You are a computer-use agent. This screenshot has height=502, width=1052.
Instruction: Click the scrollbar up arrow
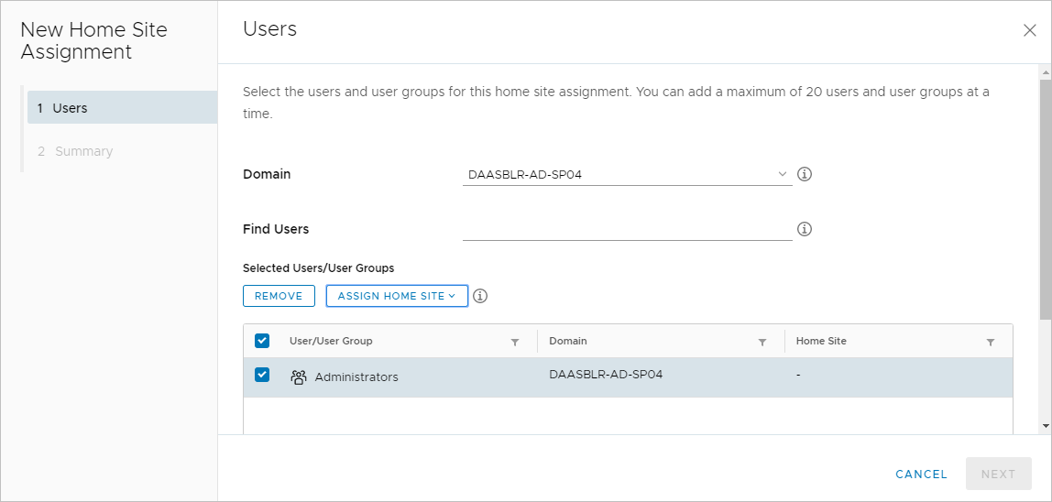(x=1045, y=71)
